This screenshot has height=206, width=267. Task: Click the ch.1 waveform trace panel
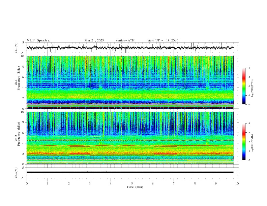(x=132, y=48)
